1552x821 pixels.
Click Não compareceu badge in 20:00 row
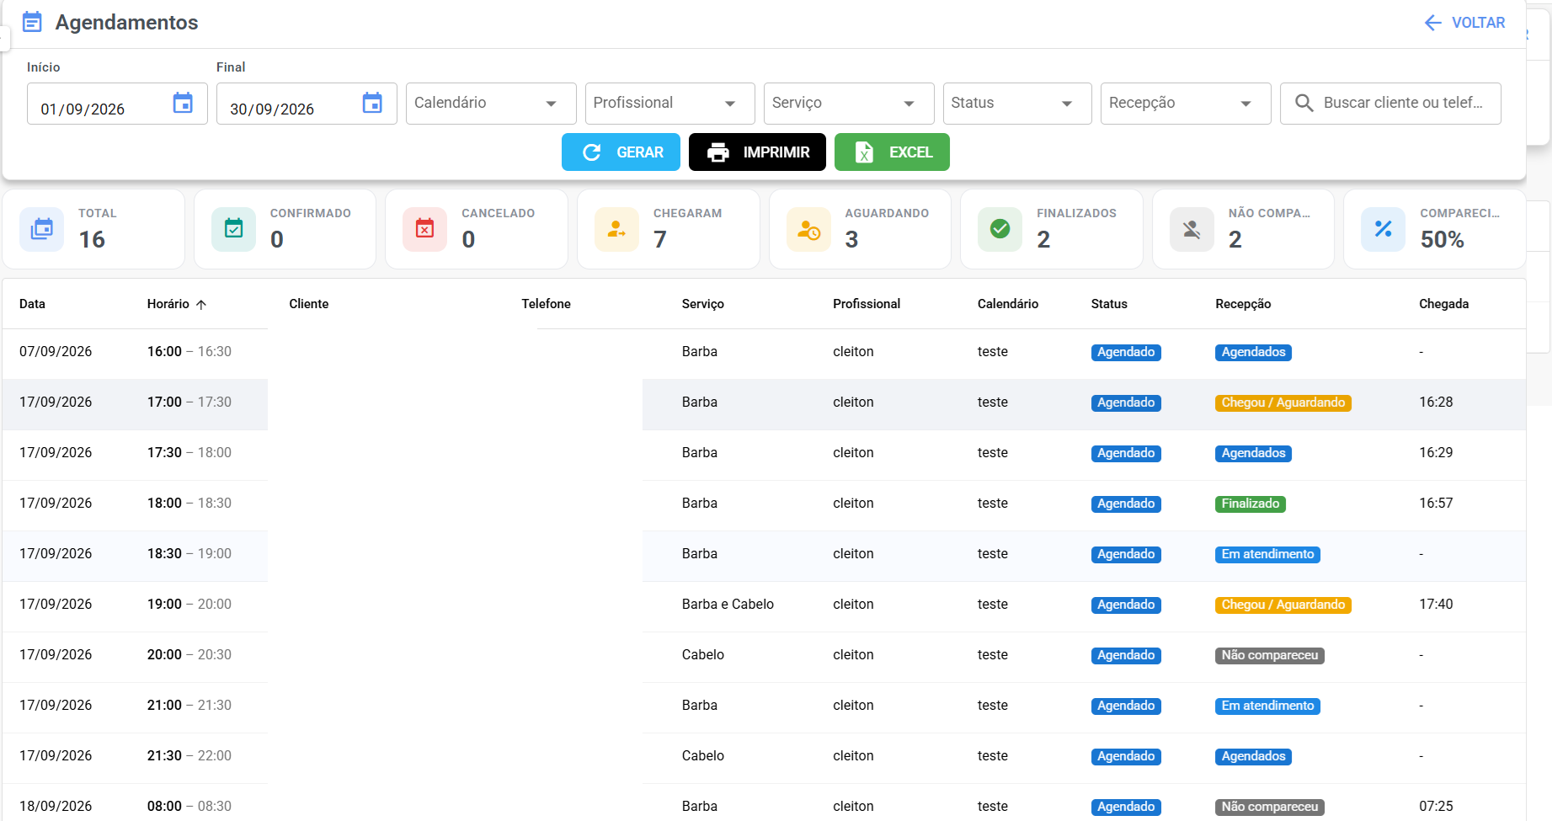click(1269, 655)
